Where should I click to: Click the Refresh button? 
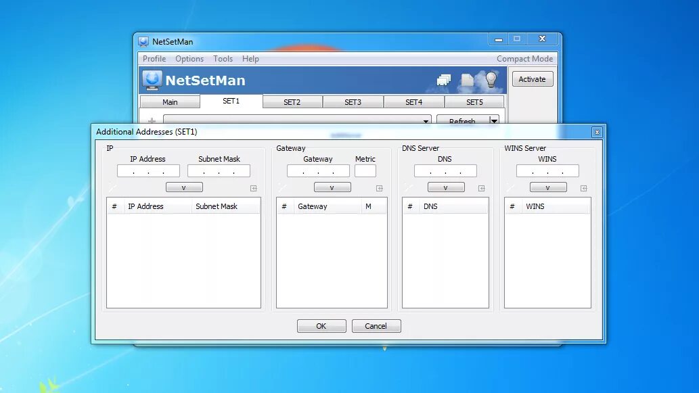point(463,120)
